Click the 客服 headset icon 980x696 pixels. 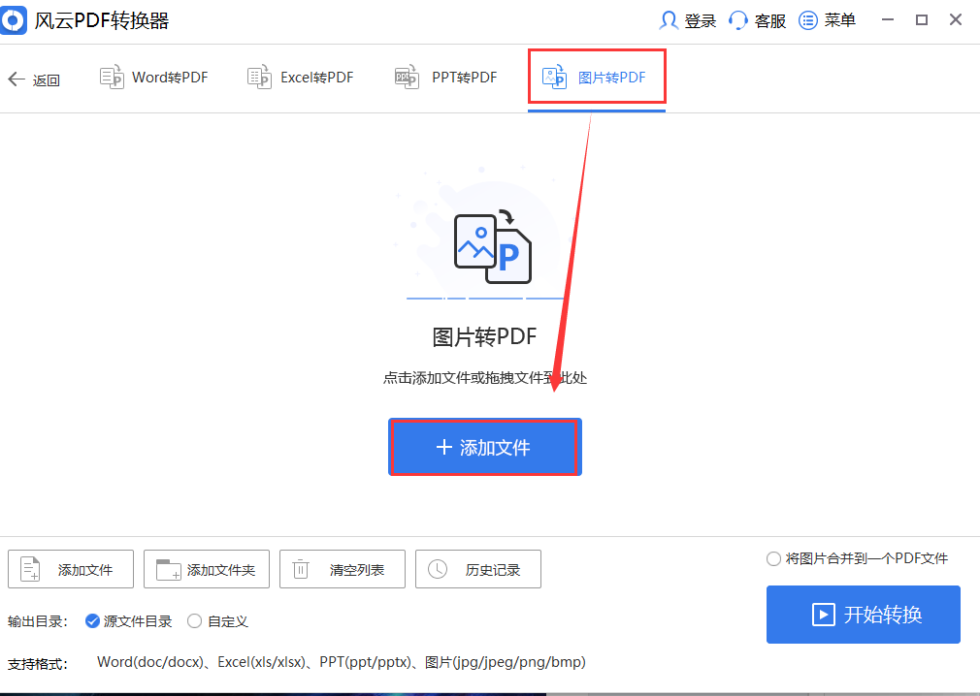pyautogui.click(x=735, y=19)
